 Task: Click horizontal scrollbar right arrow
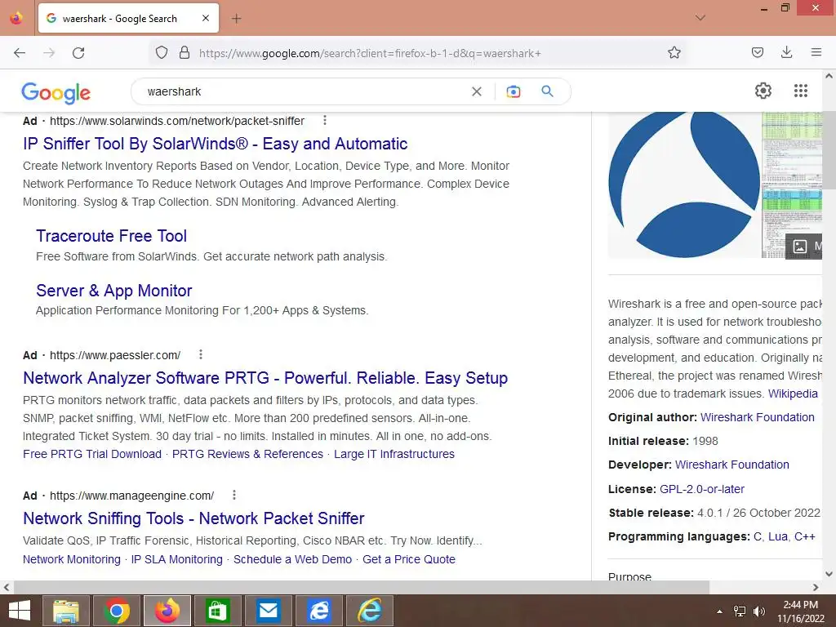[x=816, y=587]
